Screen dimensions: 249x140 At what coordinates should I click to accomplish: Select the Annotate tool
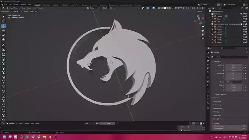(x=3, y=45)
